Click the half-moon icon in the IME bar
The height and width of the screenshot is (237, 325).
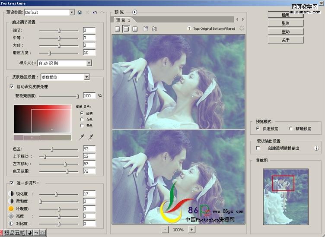tap(30, 233)
